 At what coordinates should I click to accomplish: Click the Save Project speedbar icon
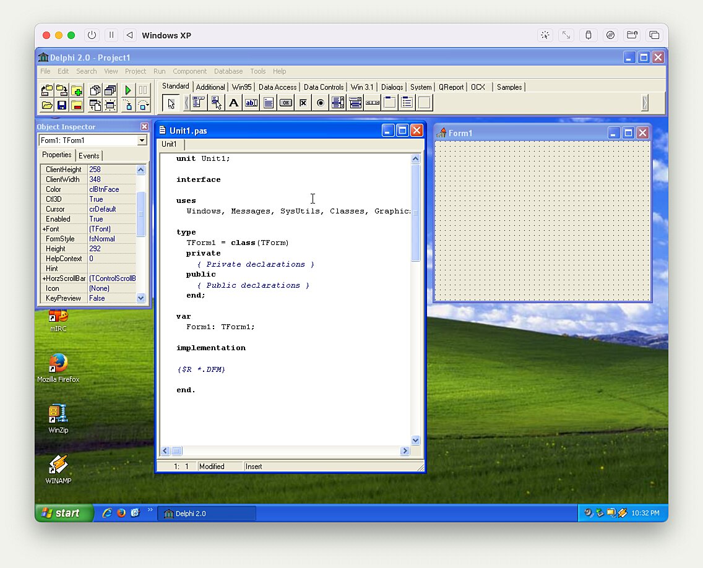coord(62,90)
